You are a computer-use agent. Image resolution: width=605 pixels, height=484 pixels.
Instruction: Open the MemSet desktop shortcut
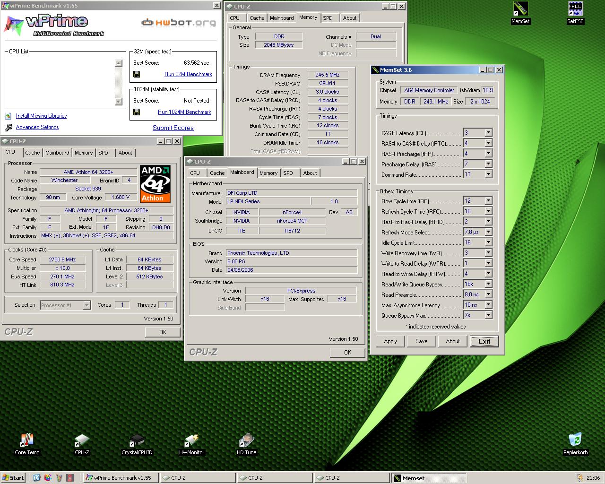pyautogui.click(x=520, y=13)
